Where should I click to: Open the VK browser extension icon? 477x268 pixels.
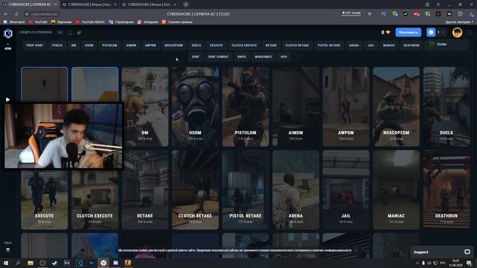coord(449,14)
